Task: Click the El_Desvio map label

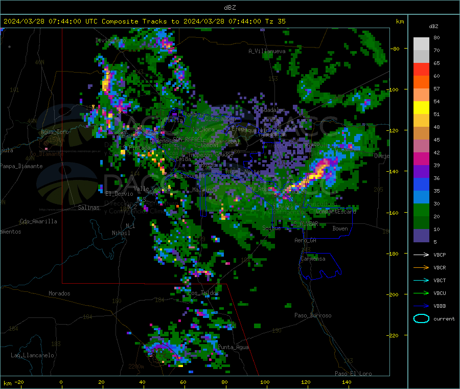Action: (x=119, y=194)
